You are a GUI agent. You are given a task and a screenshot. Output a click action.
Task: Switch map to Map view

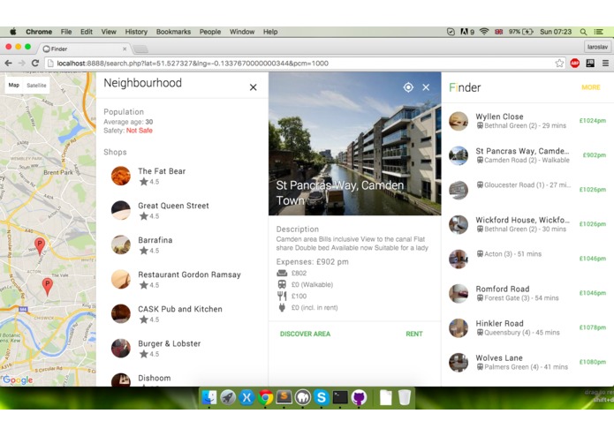(x=14, y=86)
